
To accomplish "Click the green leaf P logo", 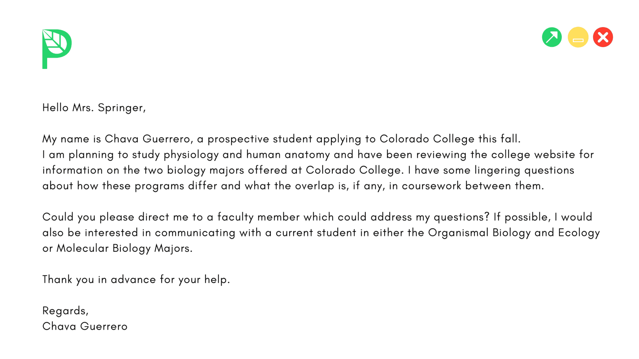I will (x=57, y=49).
